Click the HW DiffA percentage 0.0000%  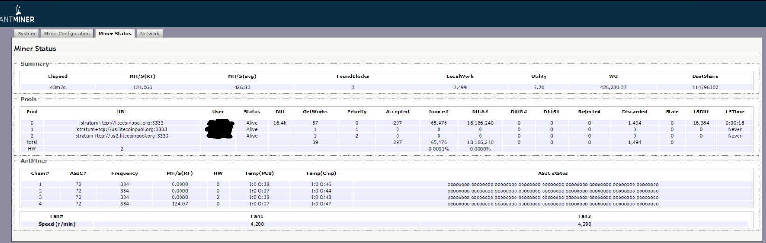tap(480, 149)
